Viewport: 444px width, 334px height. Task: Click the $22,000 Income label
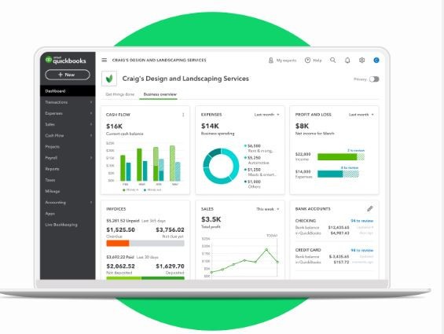[x=303, y=156]
